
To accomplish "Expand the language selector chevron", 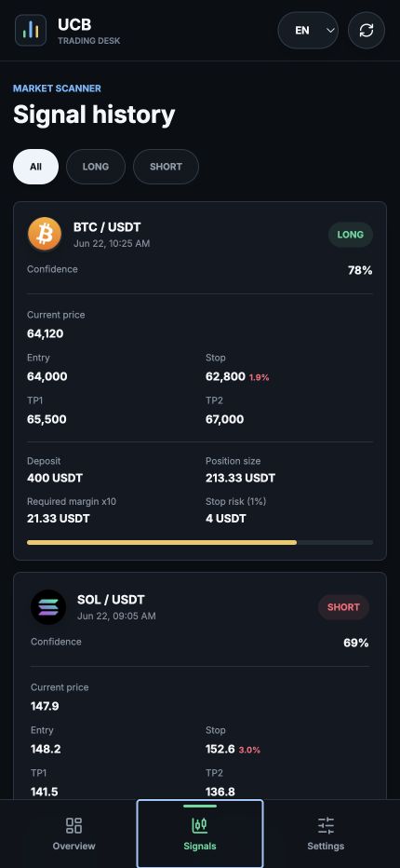I will [331, 31].
